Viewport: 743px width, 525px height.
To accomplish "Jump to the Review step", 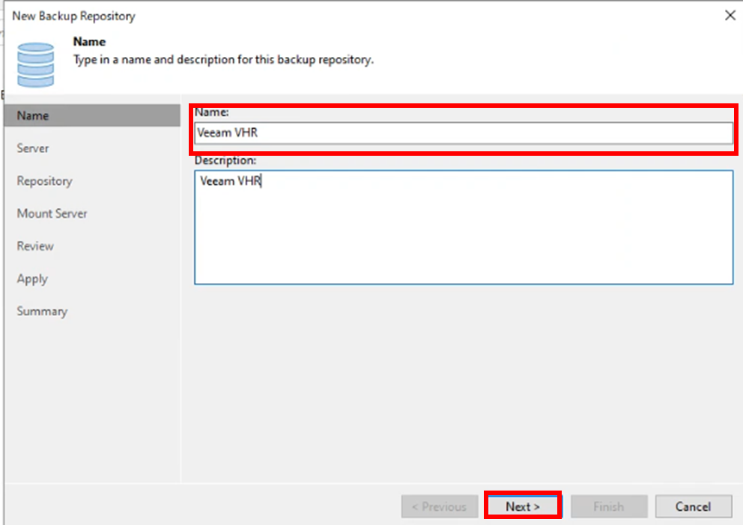I will 35,246.
